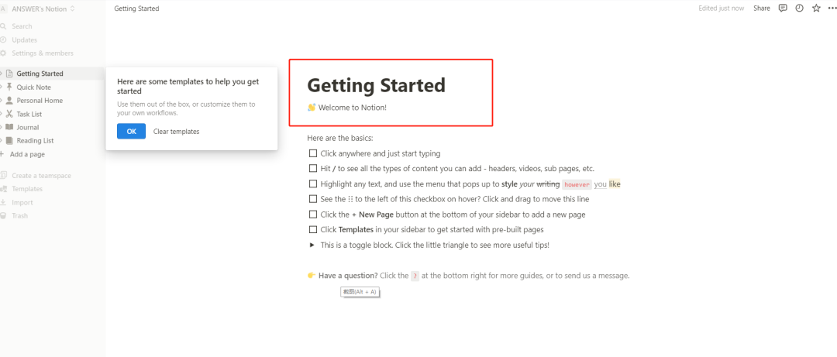Favorite this page with the star icon
The image size is (837, 357).
point(815,9)
